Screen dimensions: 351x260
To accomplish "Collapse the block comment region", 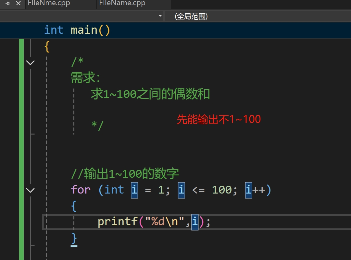I will [30, 62].
